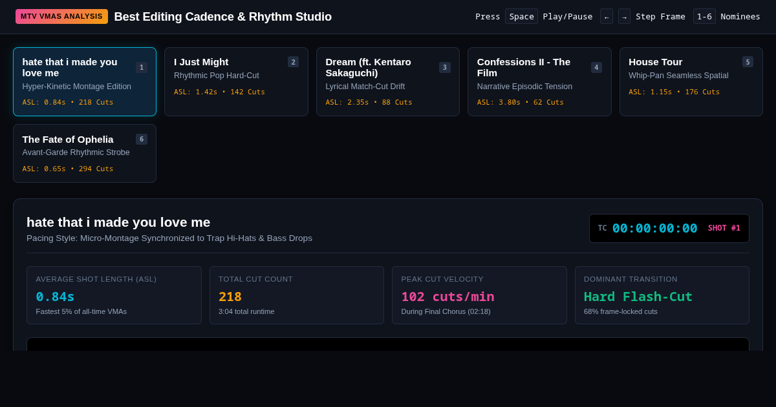Click the detail panel song title heading

pos(118,222)
